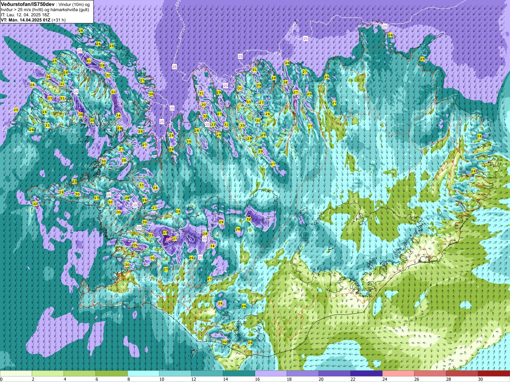Screen dimensions: 510x382
Task: Click the '(+31 h)' forecast offset text
Action: pyautogui.click(x=59, y=19)
